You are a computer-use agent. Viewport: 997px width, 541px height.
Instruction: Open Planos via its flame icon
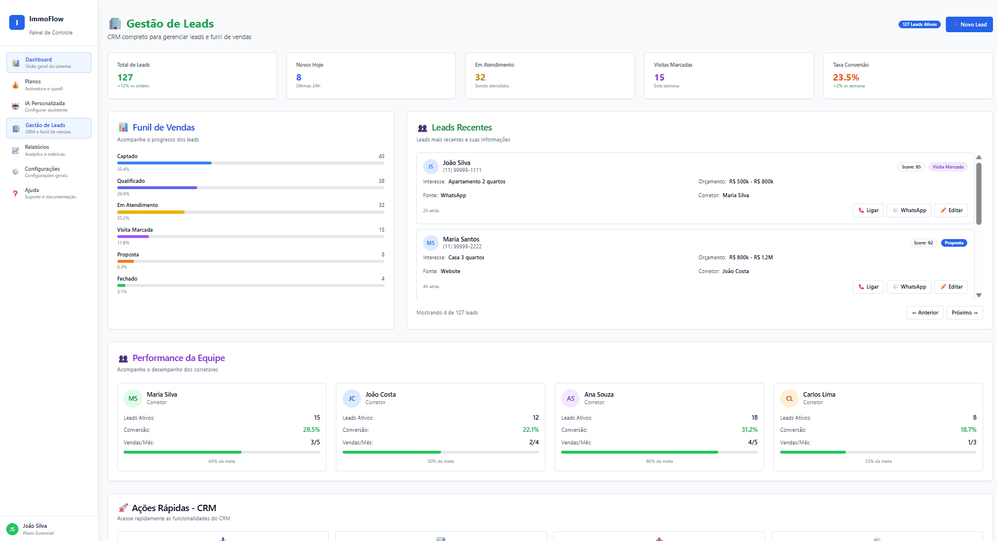[x=16, y=85]
